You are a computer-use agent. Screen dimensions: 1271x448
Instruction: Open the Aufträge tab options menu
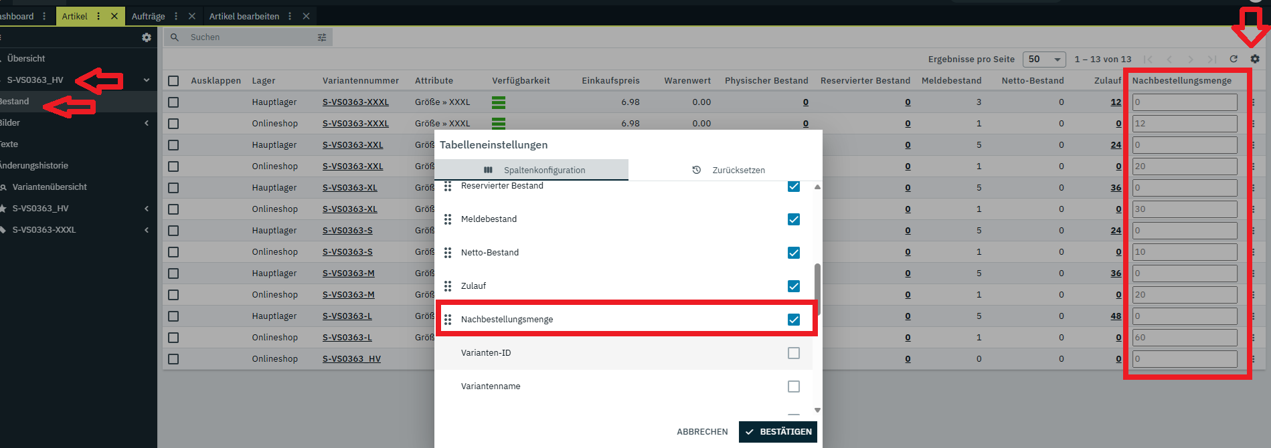pos(176,16)
